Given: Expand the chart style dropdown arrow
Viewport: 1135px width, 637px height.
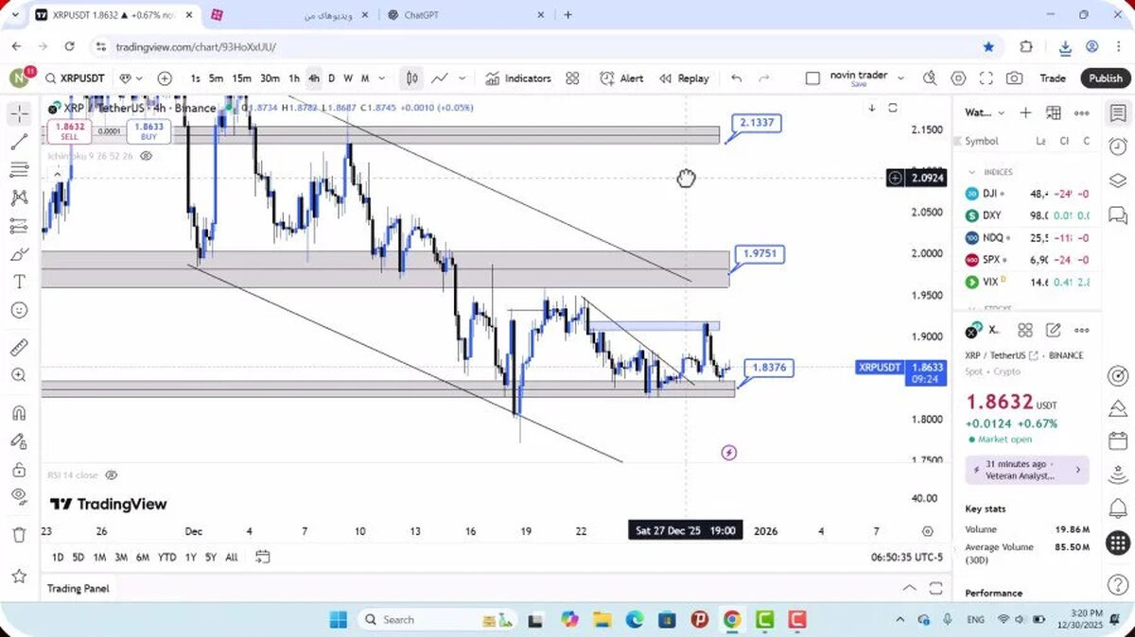Looking at the screenshot, I should (462, 78).
